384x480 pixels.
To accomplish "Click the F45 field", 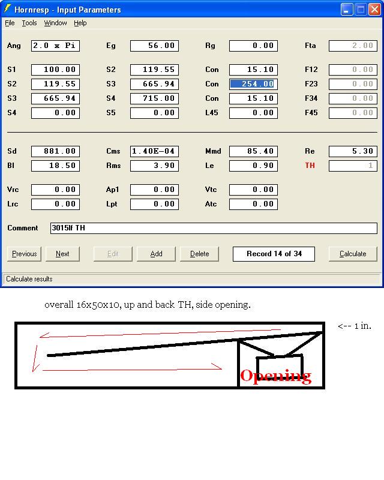I will coord(353,113).
